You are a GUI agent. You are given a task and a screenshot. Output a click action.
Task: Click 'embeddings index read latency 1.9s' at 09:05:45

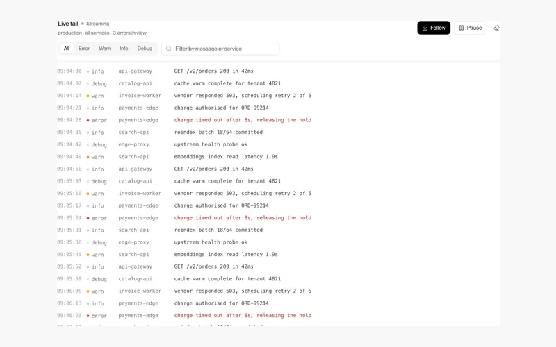point(226,255)
